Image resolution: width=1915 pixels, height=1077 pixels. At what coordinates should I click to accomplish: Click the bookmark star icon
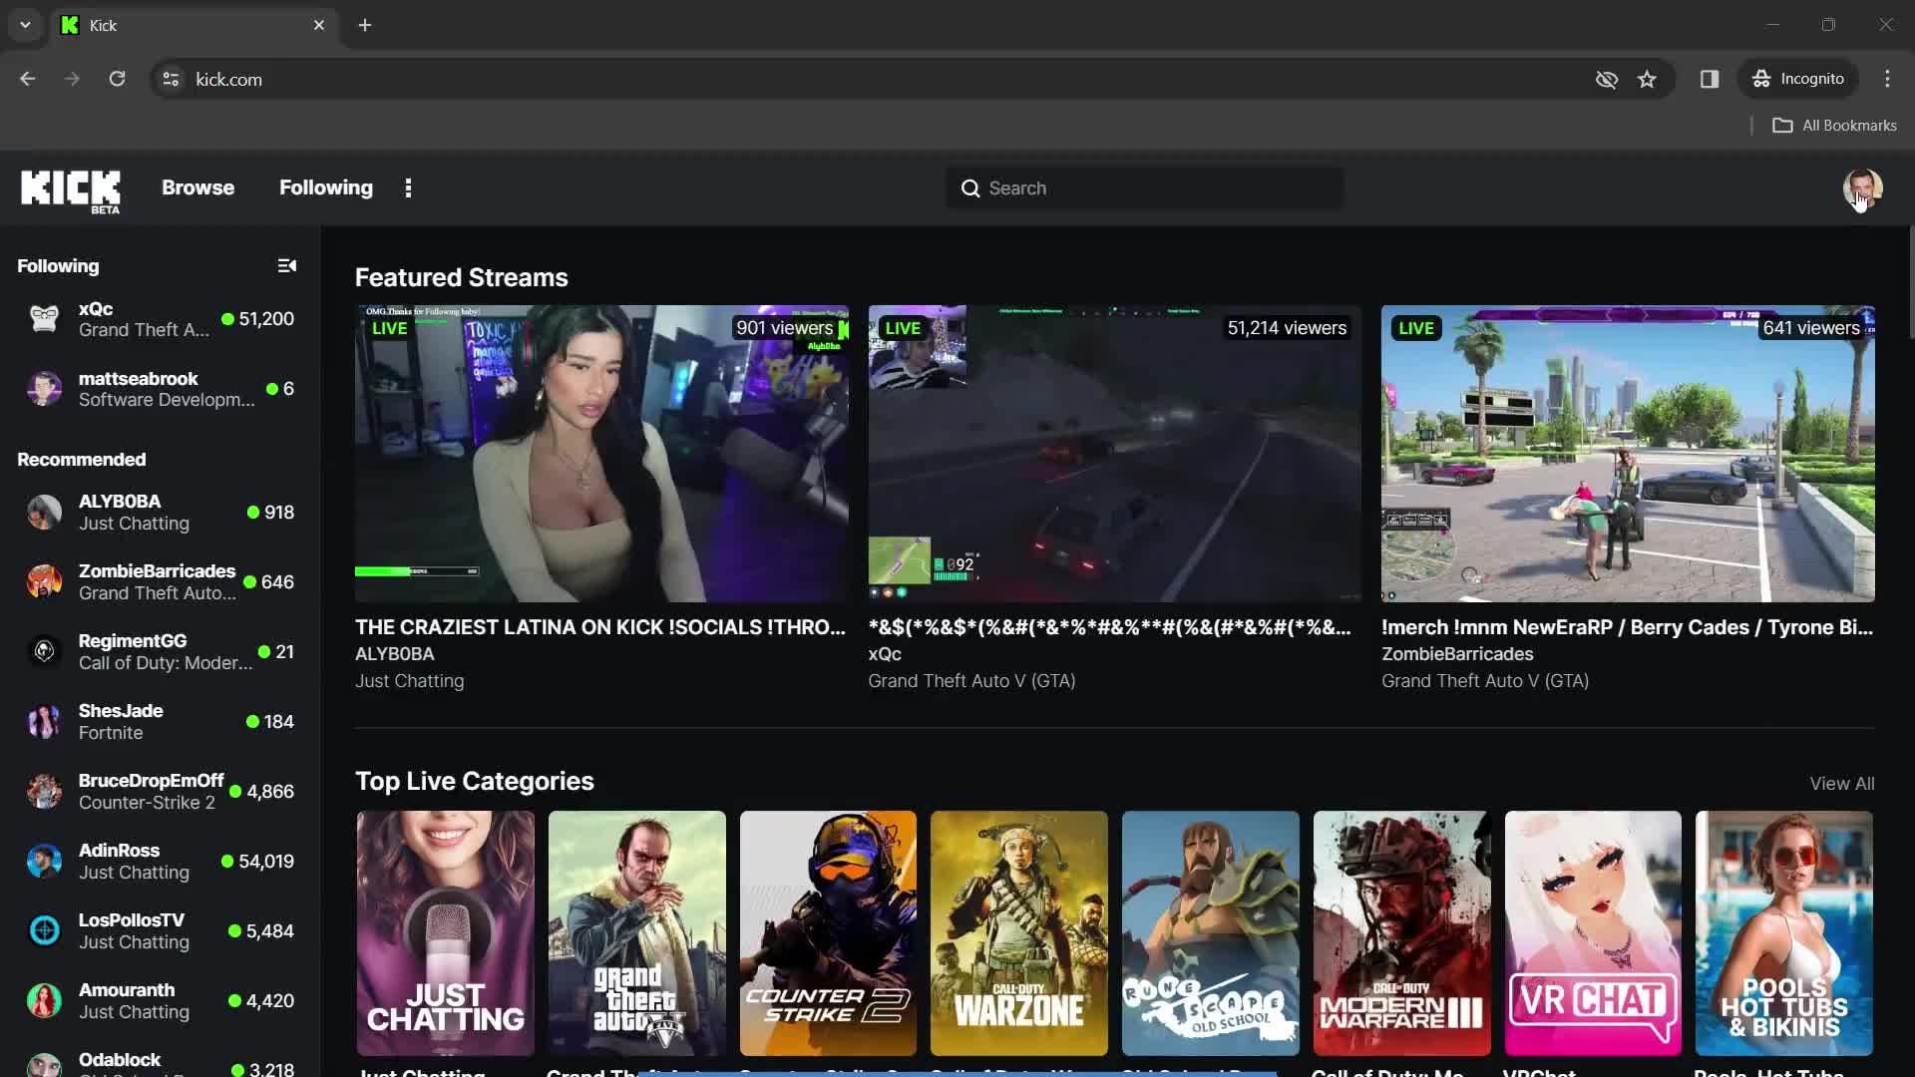coord(1647,79)
